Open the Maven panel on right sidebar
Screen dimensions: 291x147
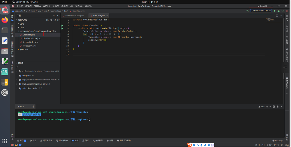click(287, 40)
